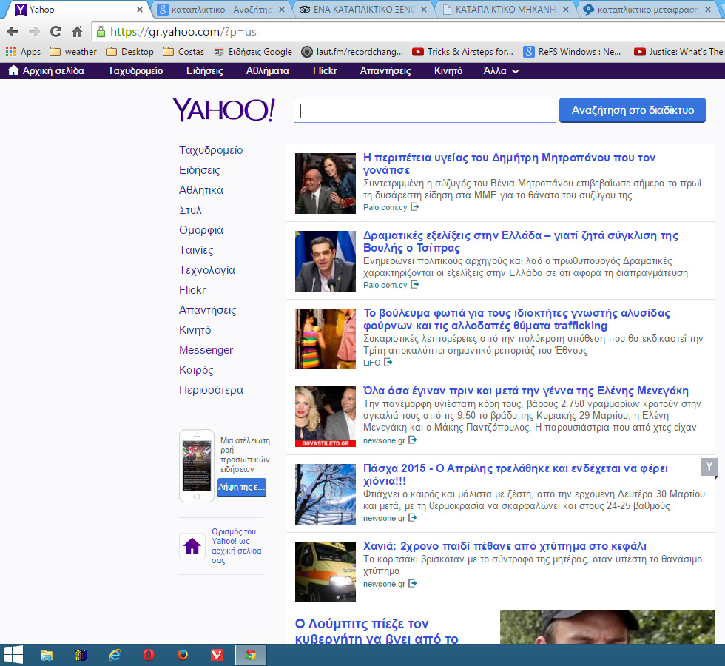
Task: Reload the page with refresh icon
Action: (x=56, y=31)
